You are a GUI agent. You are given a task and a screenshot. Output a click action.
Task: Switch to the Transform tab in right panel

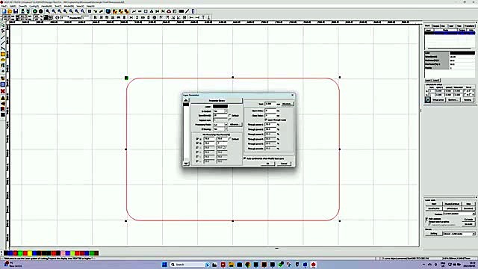469,26
